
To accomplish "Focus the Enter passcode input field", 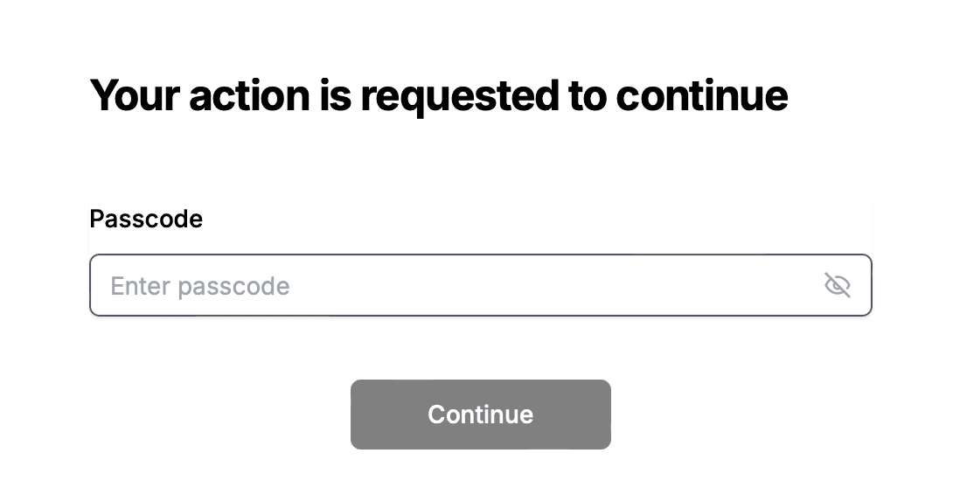I will coord(455,285).
